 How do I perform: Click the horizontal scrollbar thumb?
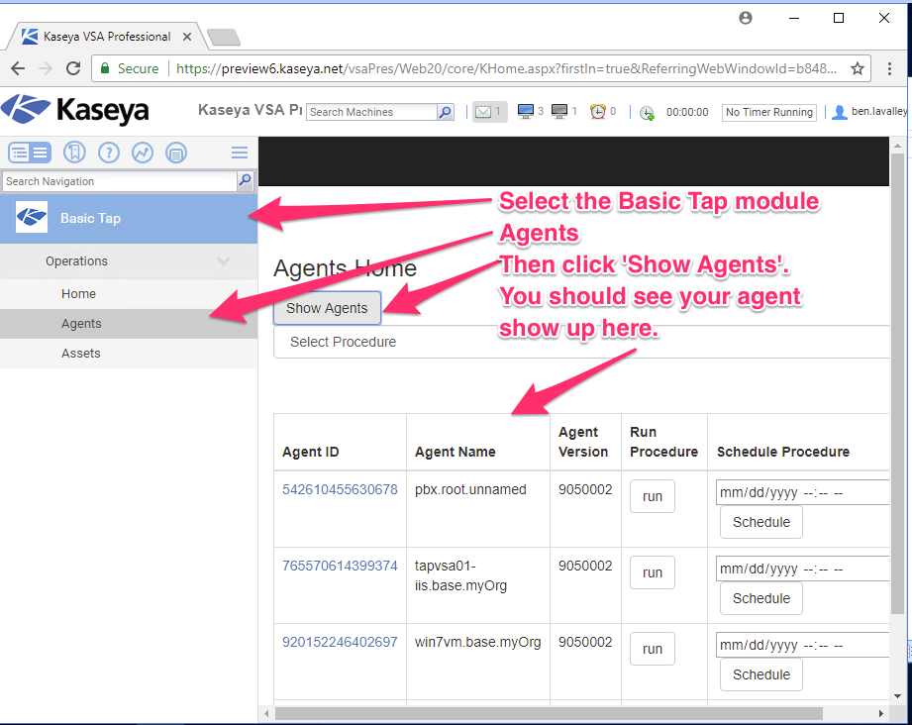(x=549, y=713)
